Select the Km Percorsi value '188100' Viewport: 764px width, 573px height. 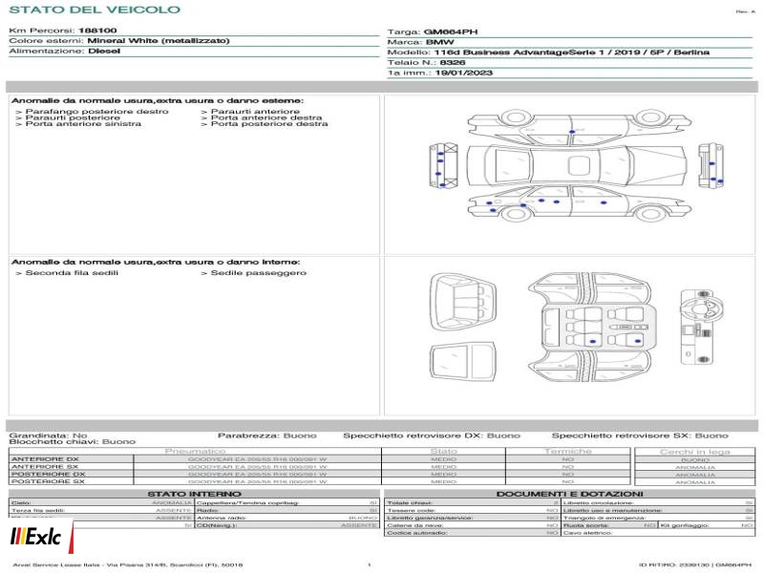97,31
